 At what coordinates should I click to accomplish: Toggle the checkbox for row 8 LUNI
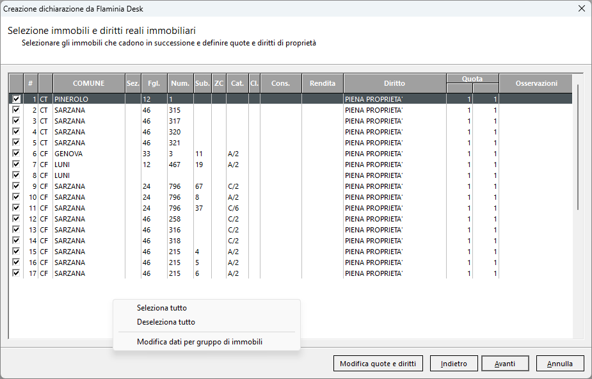coord(16,175)
